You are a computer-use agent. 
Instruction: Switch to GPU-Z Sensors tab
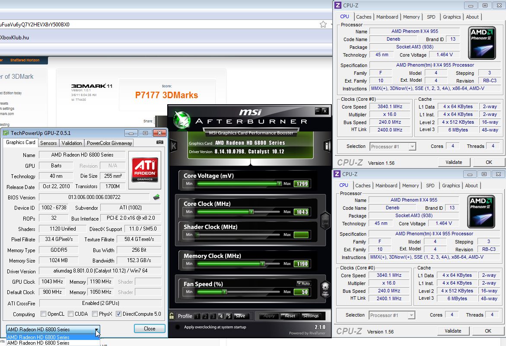tap(48, 143)
